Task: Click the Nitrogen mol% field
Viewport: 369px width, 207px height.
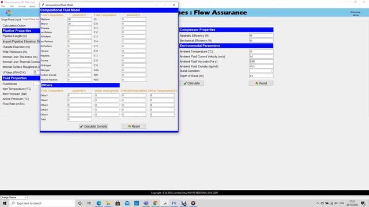Action: click(x=80, y=70)
